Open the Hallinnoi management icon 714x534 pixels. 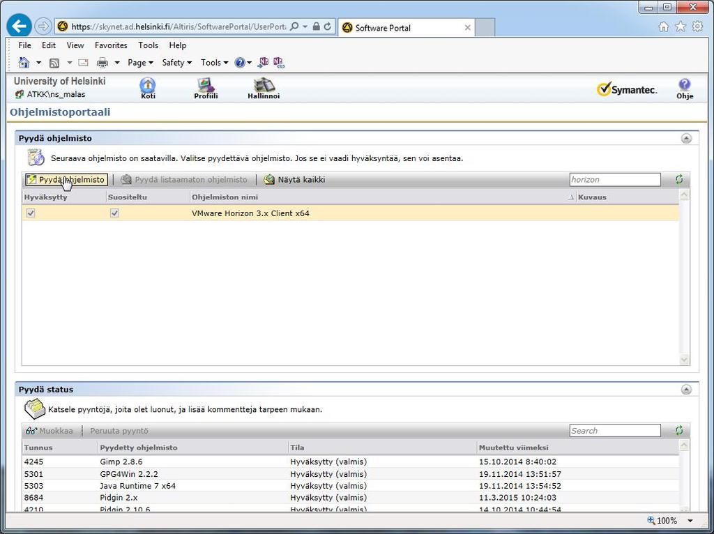pos(264,89)
